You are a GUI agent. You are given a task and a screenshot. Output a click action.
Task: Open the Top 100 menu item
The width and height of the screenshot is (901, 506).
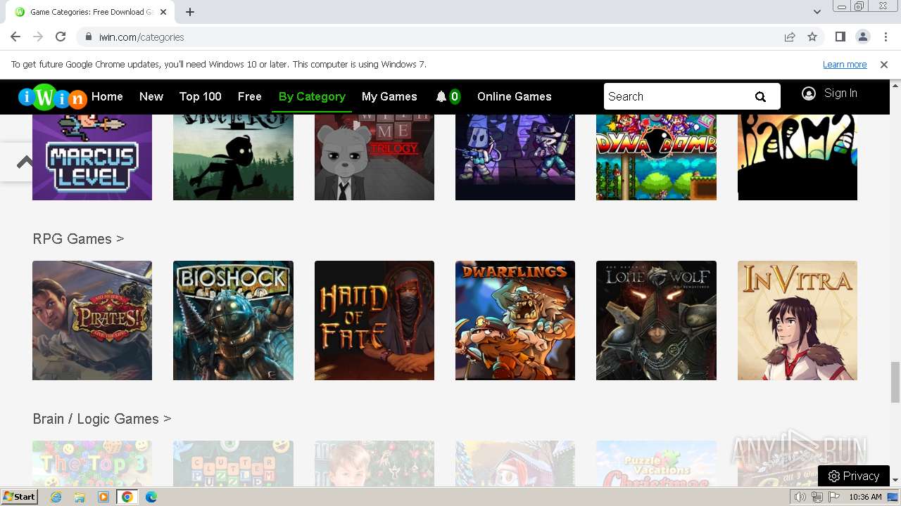(x=201, y=97)
